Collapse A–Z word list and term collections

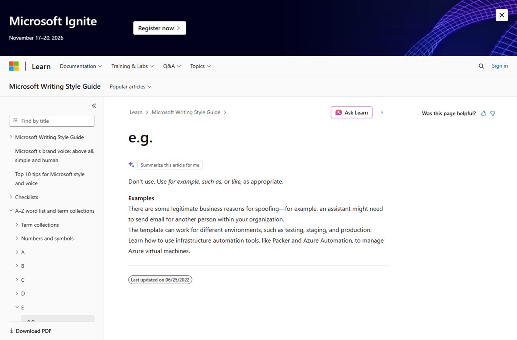11,211
